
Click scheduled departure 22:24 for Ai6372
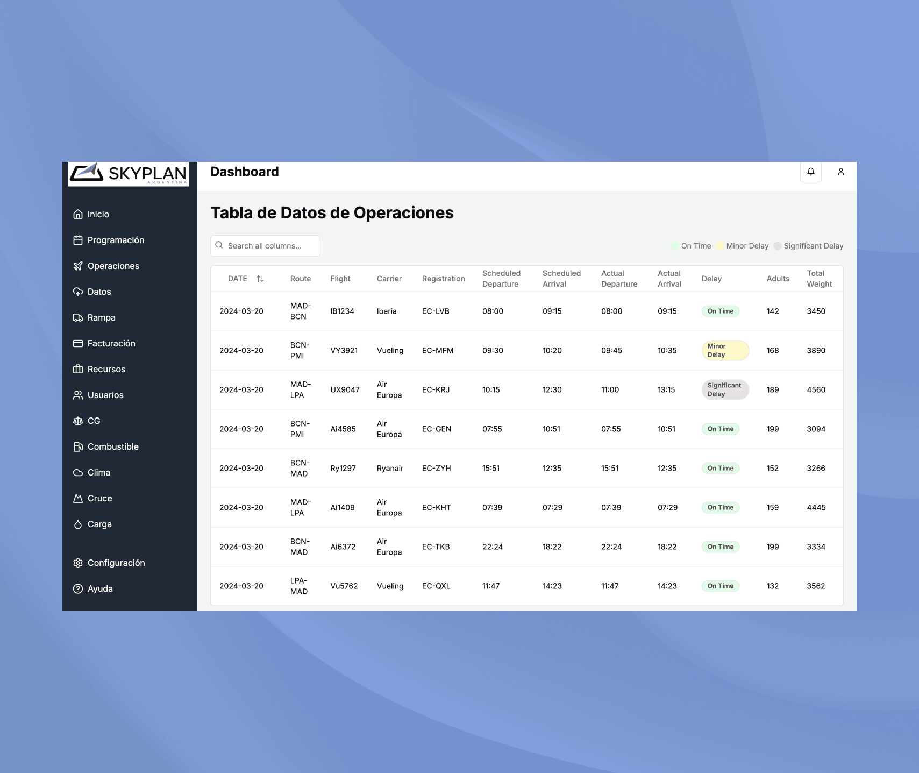[x=493, y=547]
